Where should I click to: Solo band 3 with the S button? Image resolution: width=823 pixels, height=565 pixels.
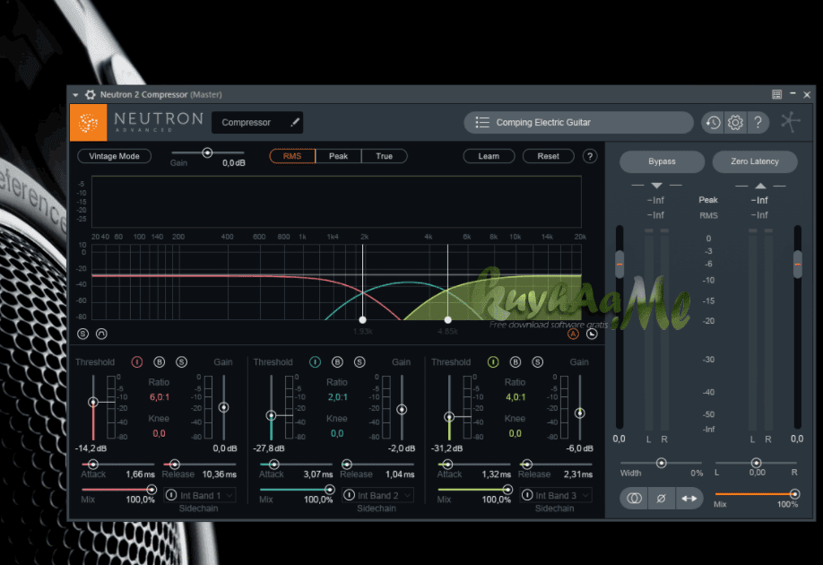[538, 361]
